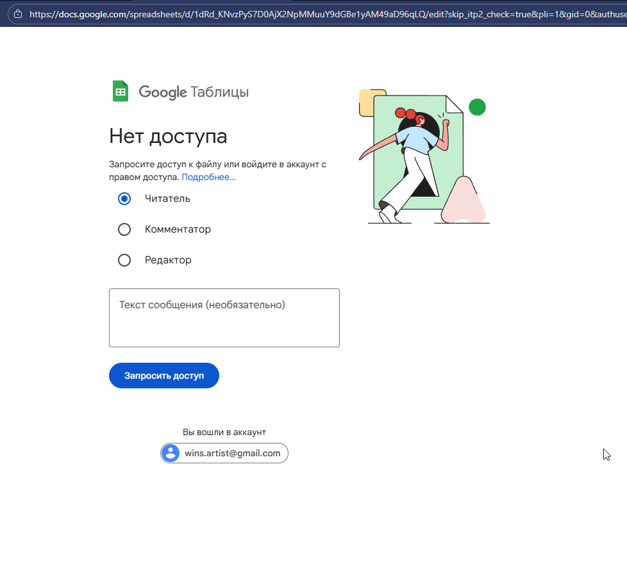Screen dimensions: 627x587
Task: Click the no-access illustration image
Action: (x=424, y=156)
